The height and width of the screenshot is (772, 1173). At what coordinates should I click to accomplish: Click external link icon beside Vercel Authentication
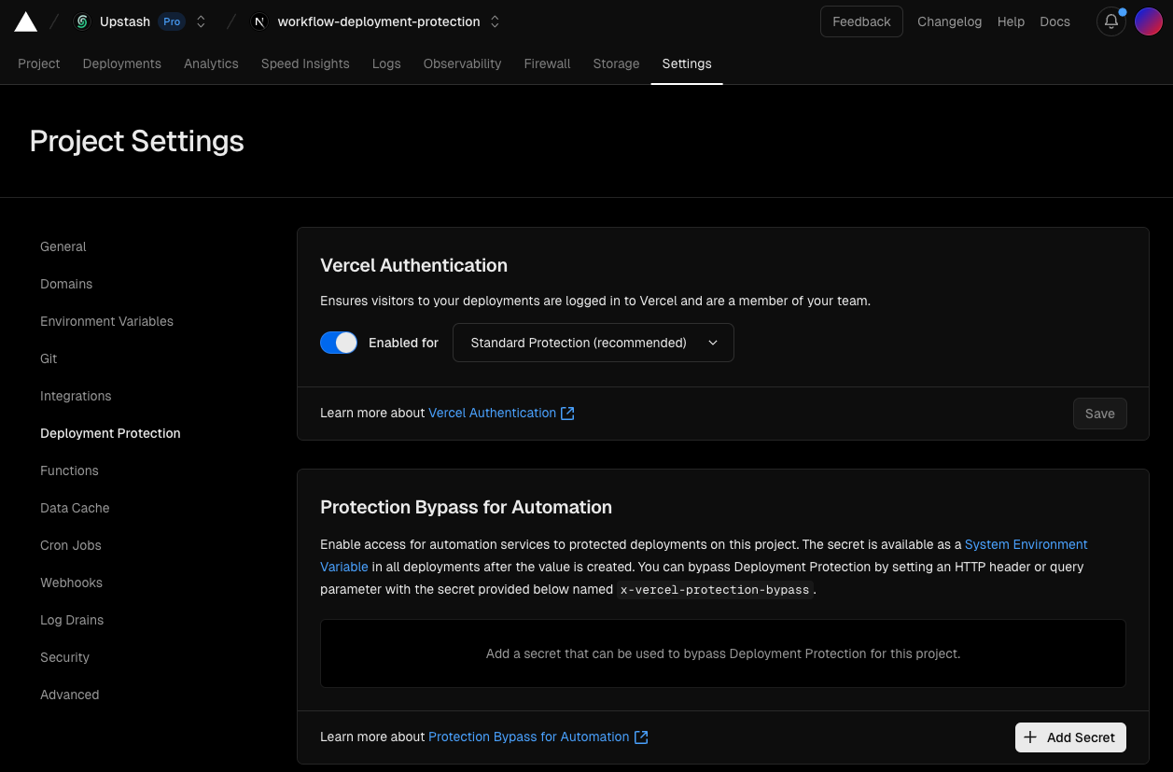point(567,413)
